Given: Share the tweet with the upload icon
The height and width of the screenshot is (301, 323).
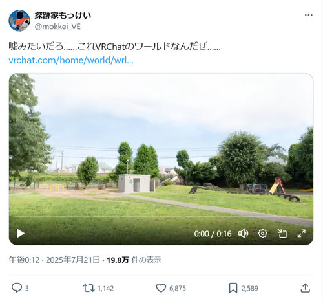Looking at the screenshot, I should click(305, 288).
